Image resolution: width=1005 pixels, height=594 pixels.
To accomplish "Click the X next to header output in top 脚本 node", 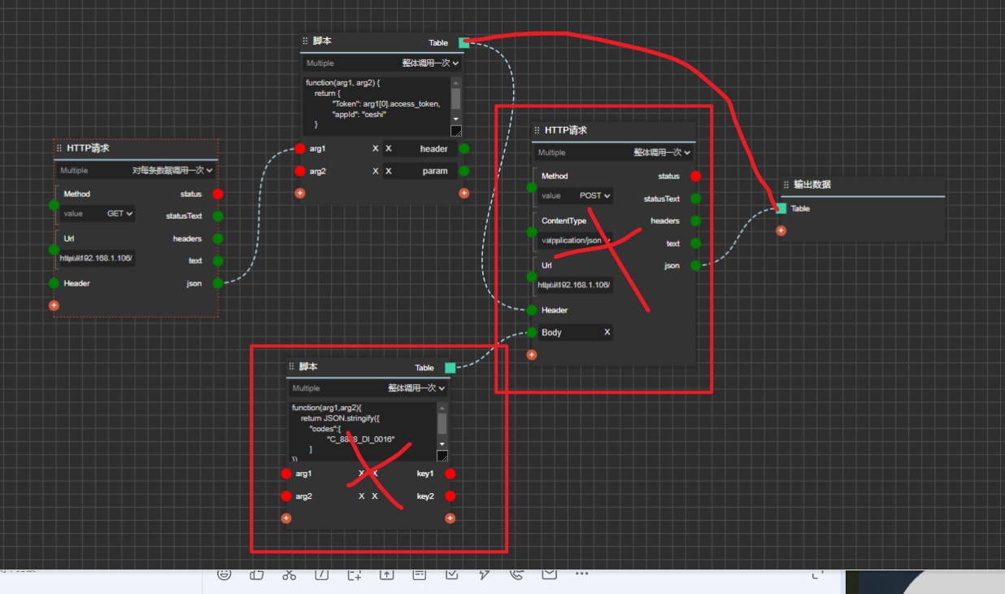I will coord(389,149).
